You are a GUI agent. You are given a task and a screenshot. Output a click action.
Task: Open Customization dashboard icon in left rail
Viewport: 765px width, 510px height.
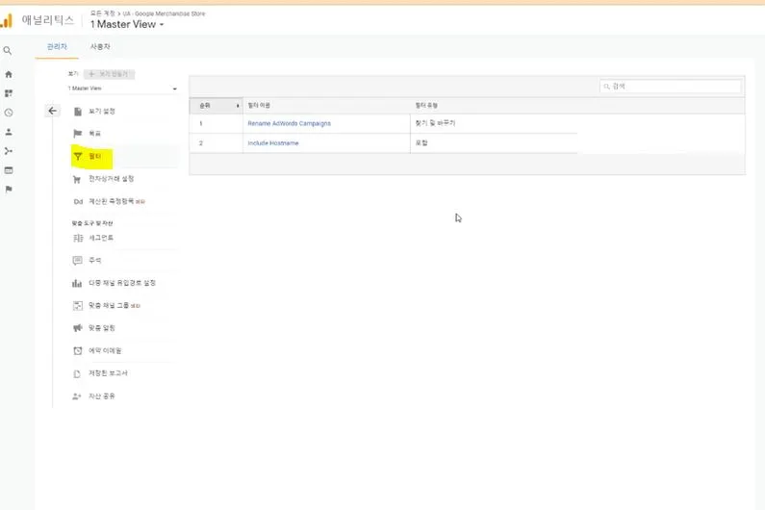9,93
